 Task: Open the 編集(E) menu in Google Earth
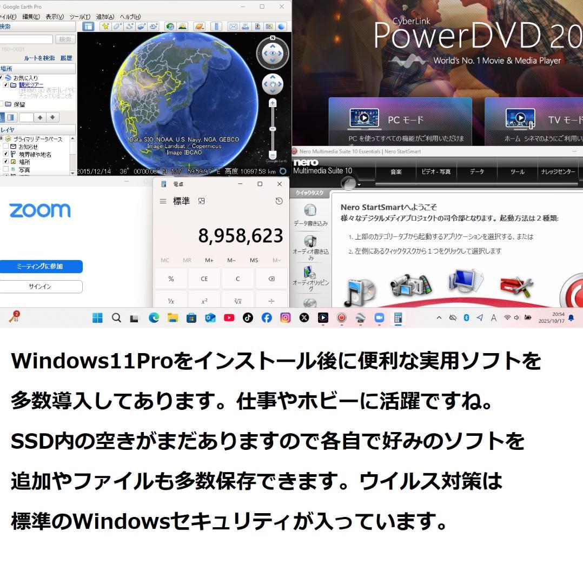[31, 16]
